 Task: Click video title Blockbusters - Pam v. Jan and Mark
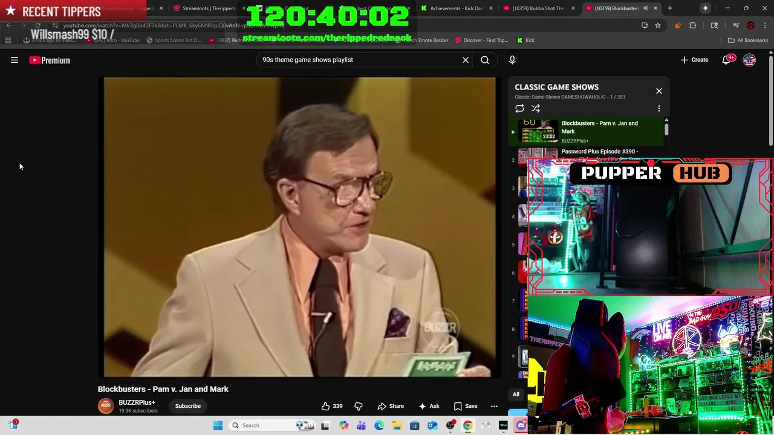coord(163,389)
